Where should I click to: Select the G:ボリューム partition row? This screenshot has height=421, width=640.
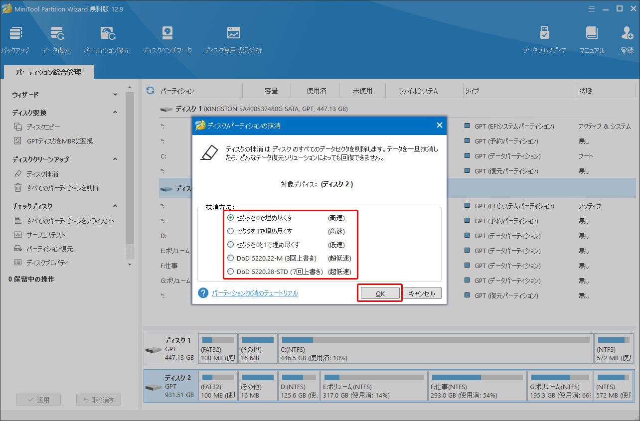397,281
